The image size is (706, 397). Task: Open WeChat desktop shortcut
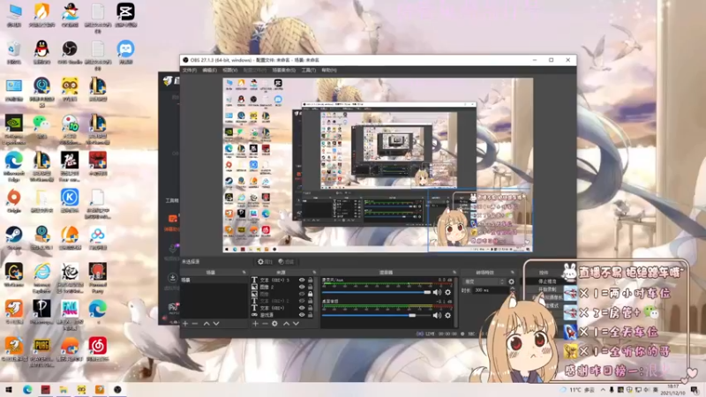tap(41, 126)
